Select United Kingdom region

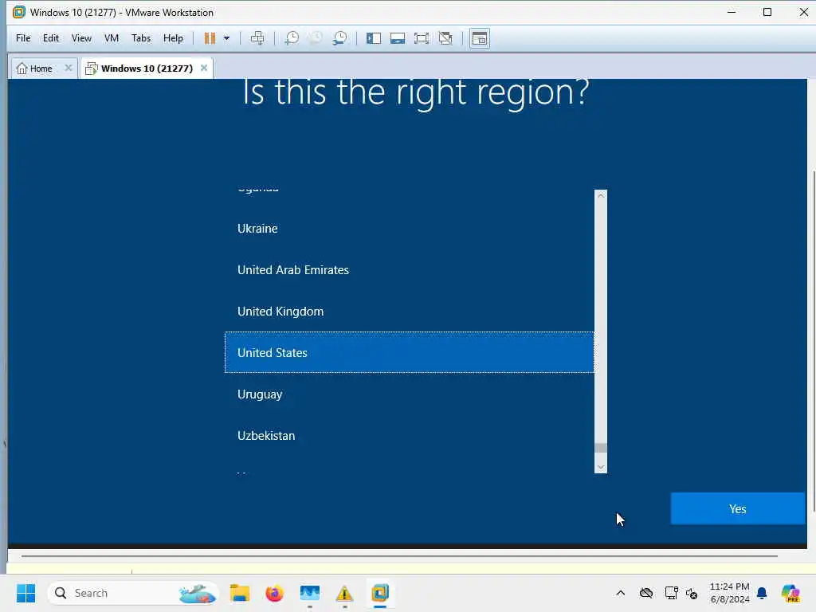[409, 312]
